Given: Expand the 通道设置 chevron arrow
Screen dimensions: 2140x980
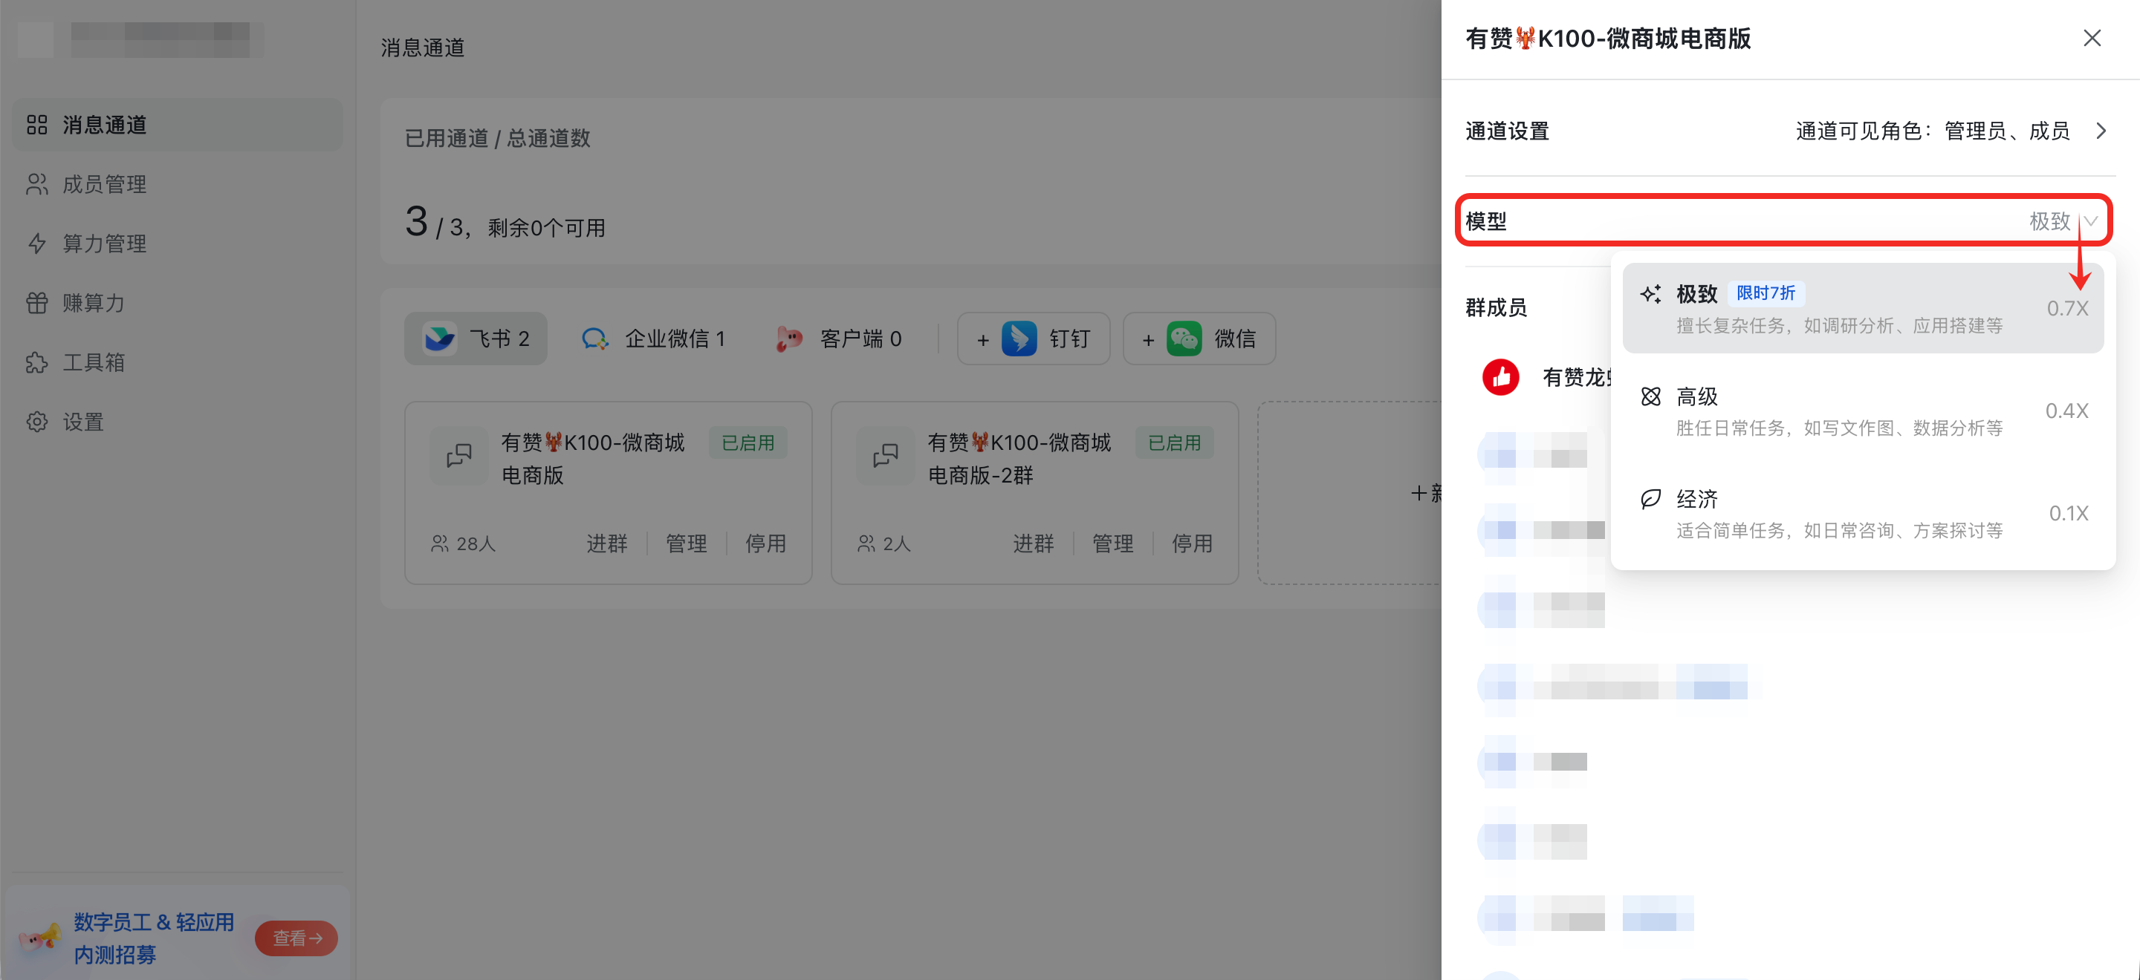Looking at the screenshot, I should 2101,131.
